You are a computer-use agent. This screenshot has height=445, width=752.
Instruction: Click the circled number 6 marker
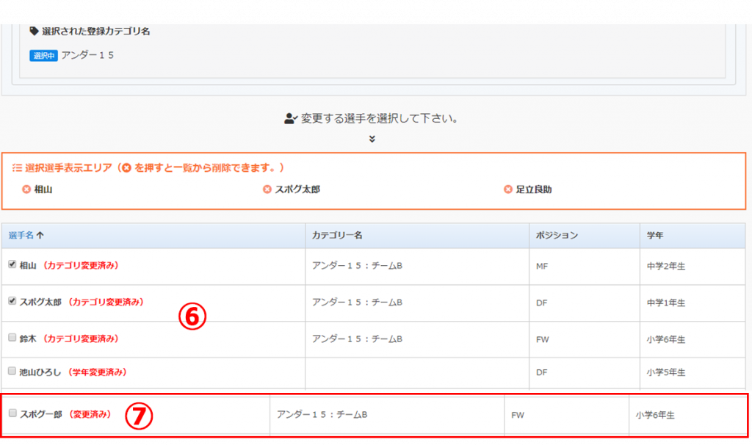tap(192, 317)
